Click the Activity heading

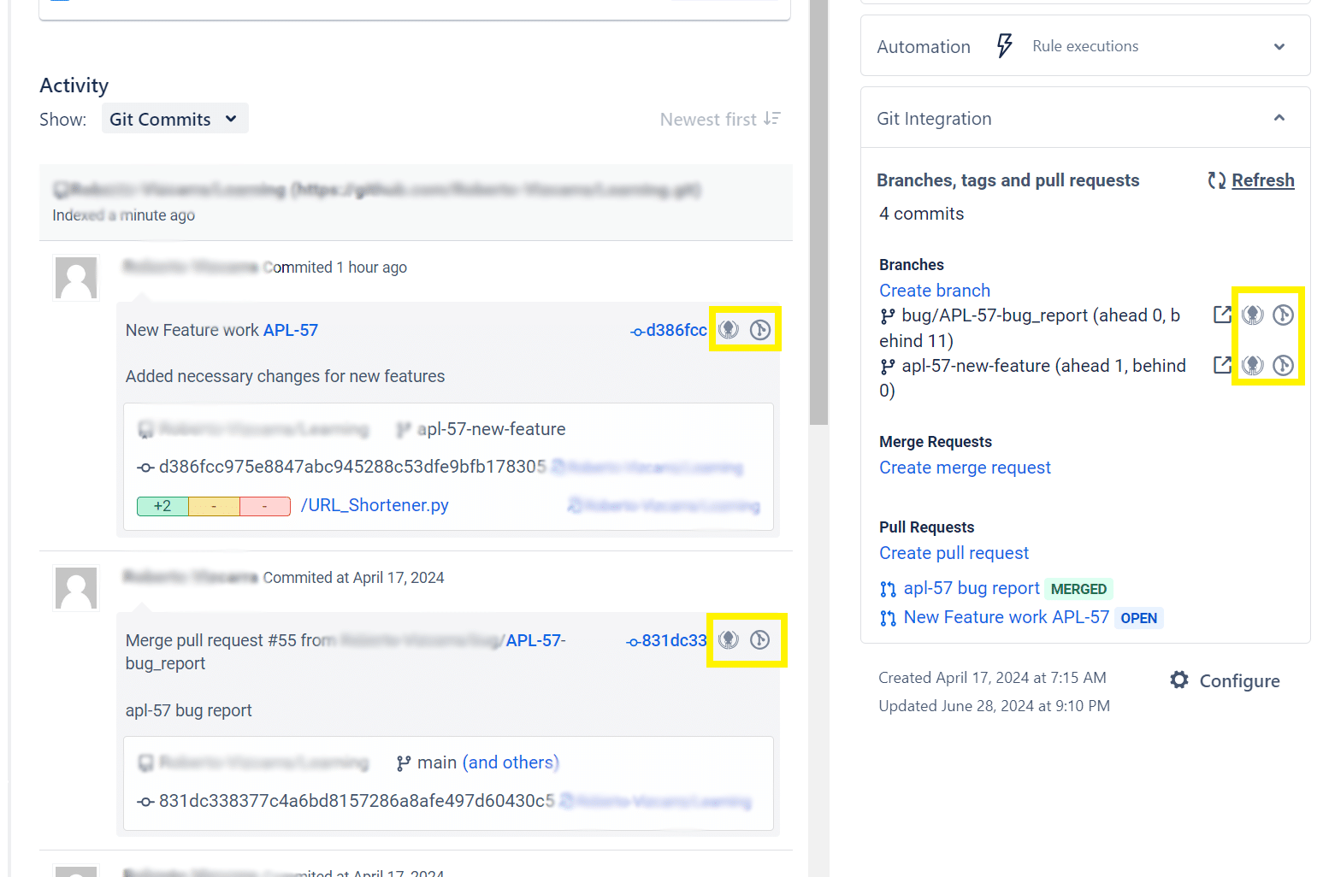(x=74, y=85)
